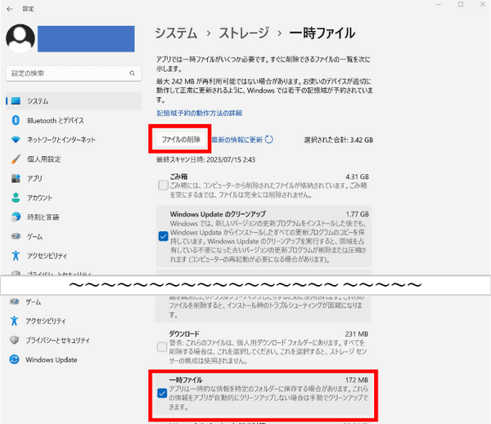Go to システム in the breadcrumb
491x424 pixels.
click(176, 33)
